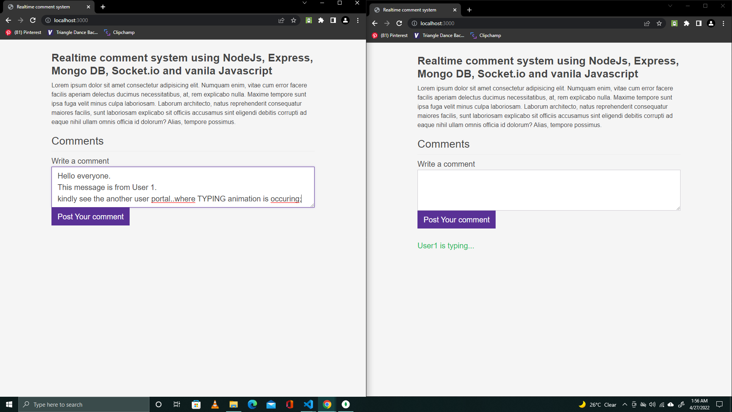Click inside the empty comment text box
Screen dimensions: 732x412
[x=549, y=190]
